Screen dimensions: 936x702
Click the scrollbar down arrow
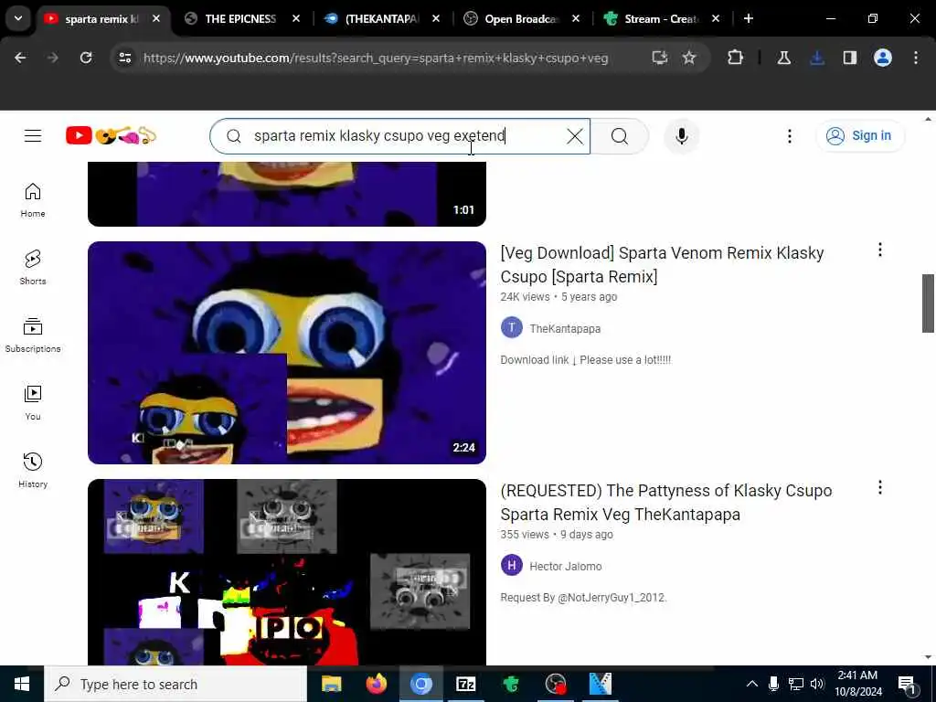tap(928, 657)
